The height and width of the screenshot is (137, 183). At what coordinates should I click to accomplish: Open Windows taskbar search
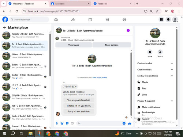click(x=13, y=133)
